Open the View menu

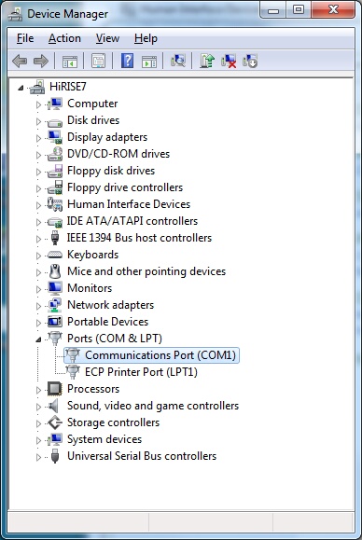point(107,38)
